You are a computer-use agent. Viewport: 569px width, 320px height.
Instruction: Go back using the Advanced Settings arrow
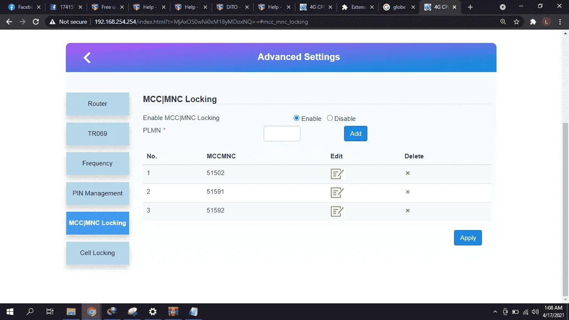(x=87, y=57)
